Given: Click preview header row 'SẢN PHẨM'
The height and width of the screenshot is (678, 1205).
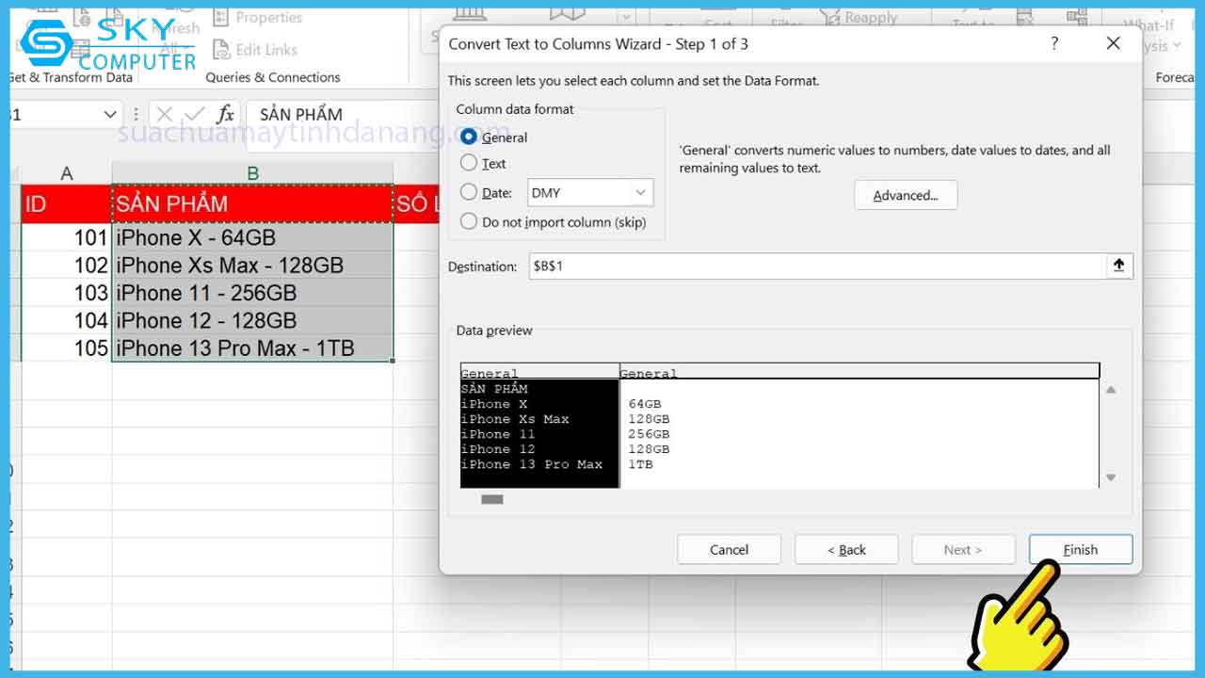Looking at the screenshot, I should [494, 388].
